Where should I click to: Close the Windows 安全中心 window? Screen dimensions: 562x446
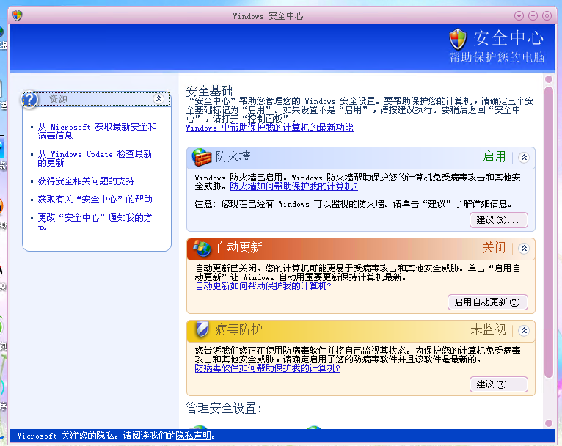(x=547, y=15)
